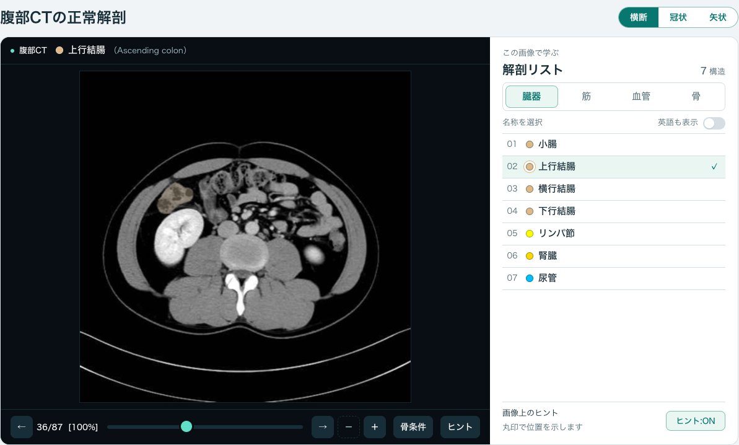739x445 pixels.
Task: Select 腎臓 in anatomy list
Action: pyautogui.click(x=614, y=256)
